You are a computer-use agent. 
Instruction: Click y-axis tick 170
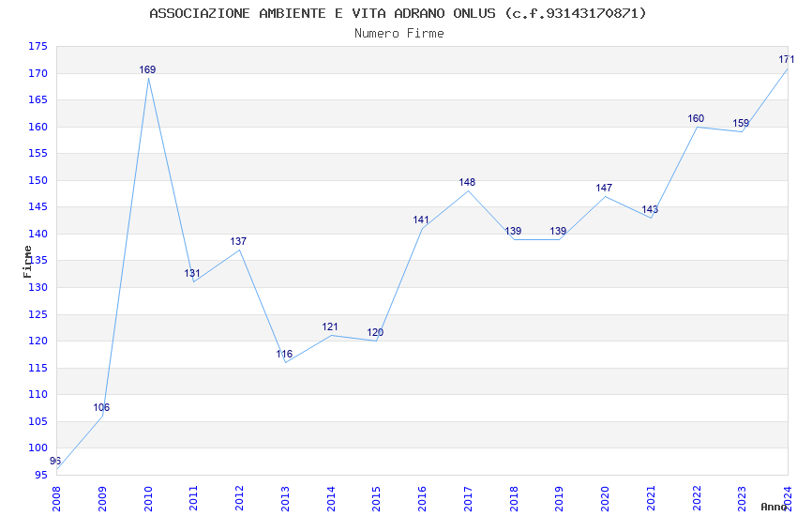[38, 74]
